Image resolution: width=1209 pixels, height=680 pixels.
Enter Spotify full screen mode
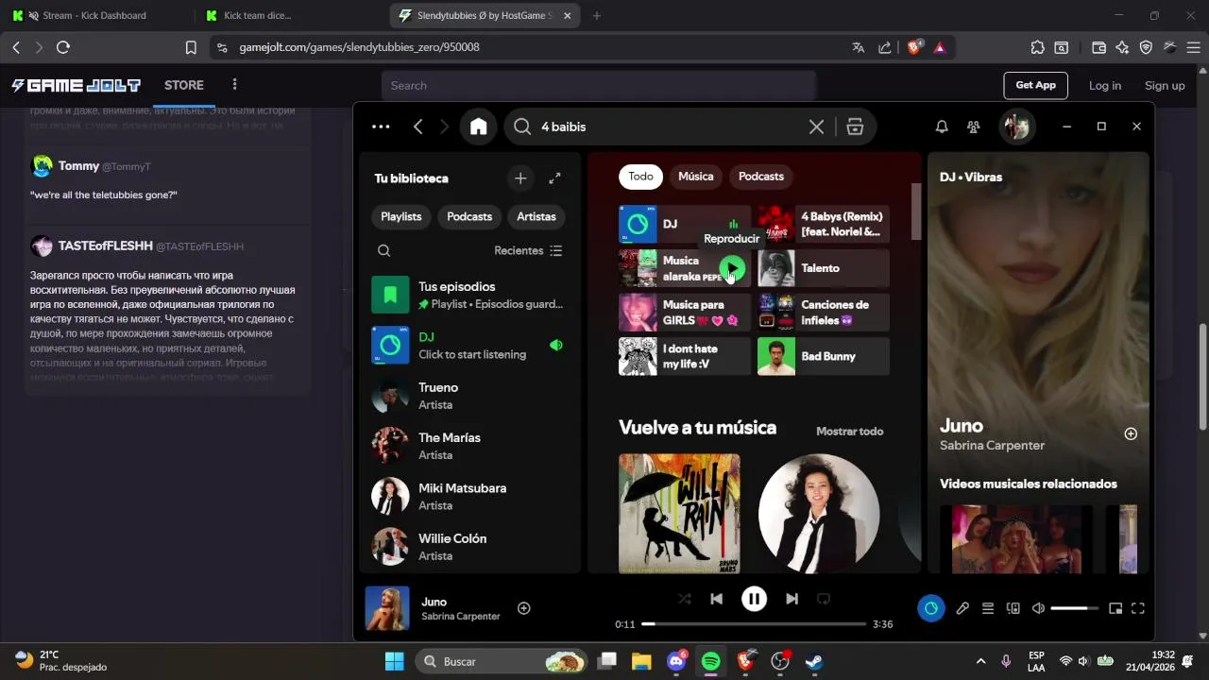coord(1138,608)
